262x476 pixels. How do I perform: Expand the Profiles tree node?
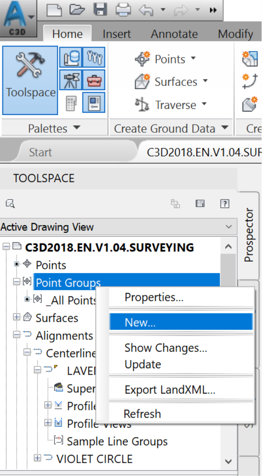(x=48, y=405)
